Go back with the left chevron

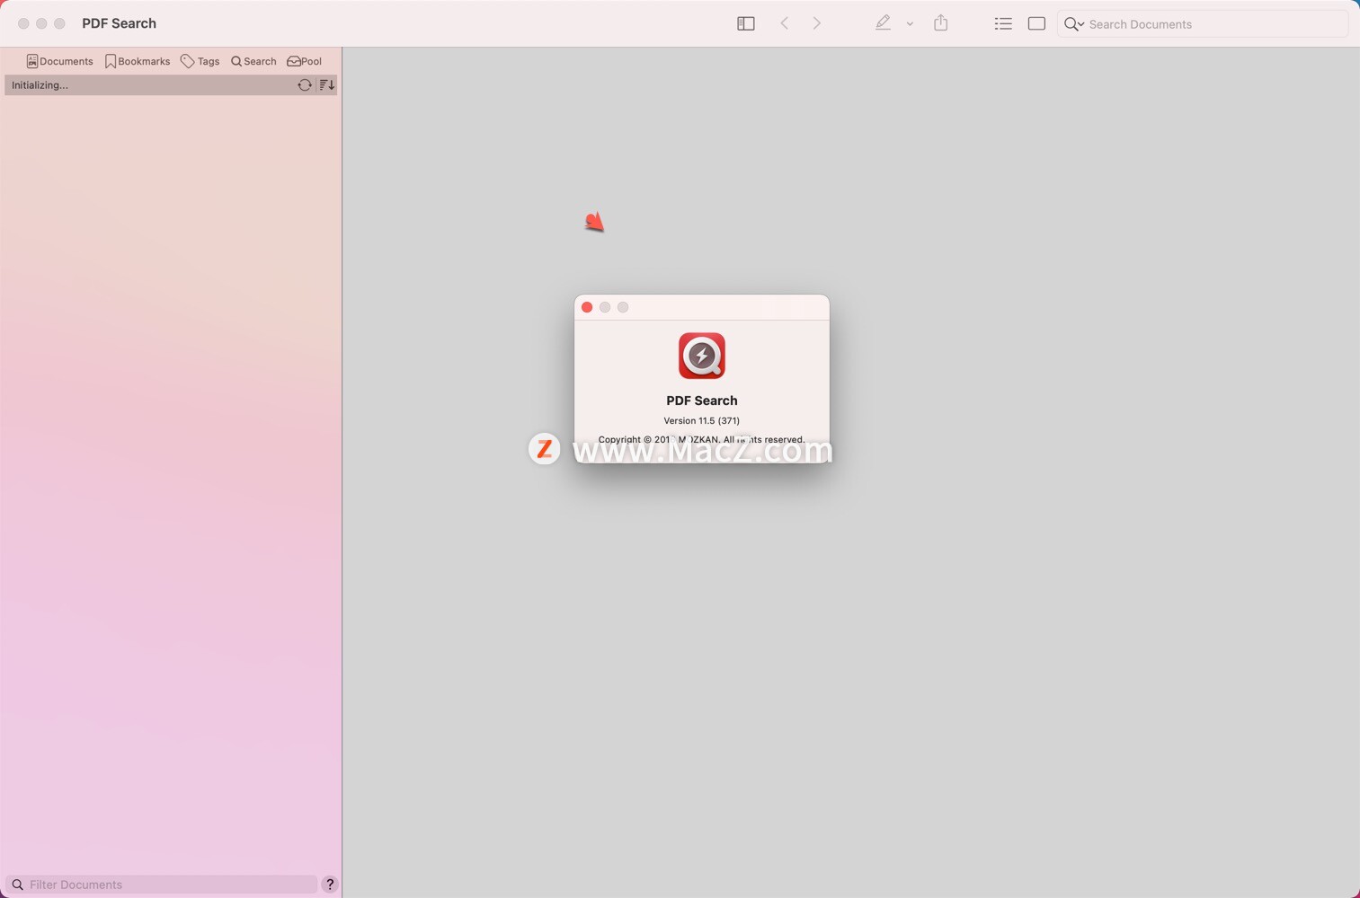coord(784,23)
